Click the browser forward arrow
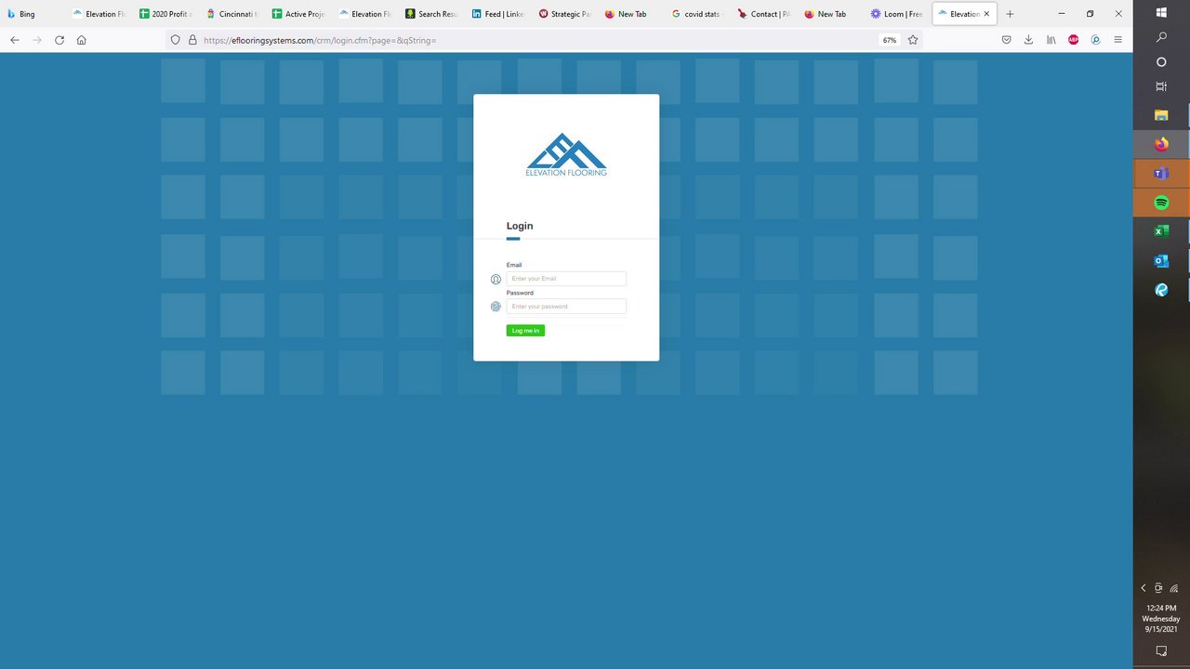 tap(37, 40)
